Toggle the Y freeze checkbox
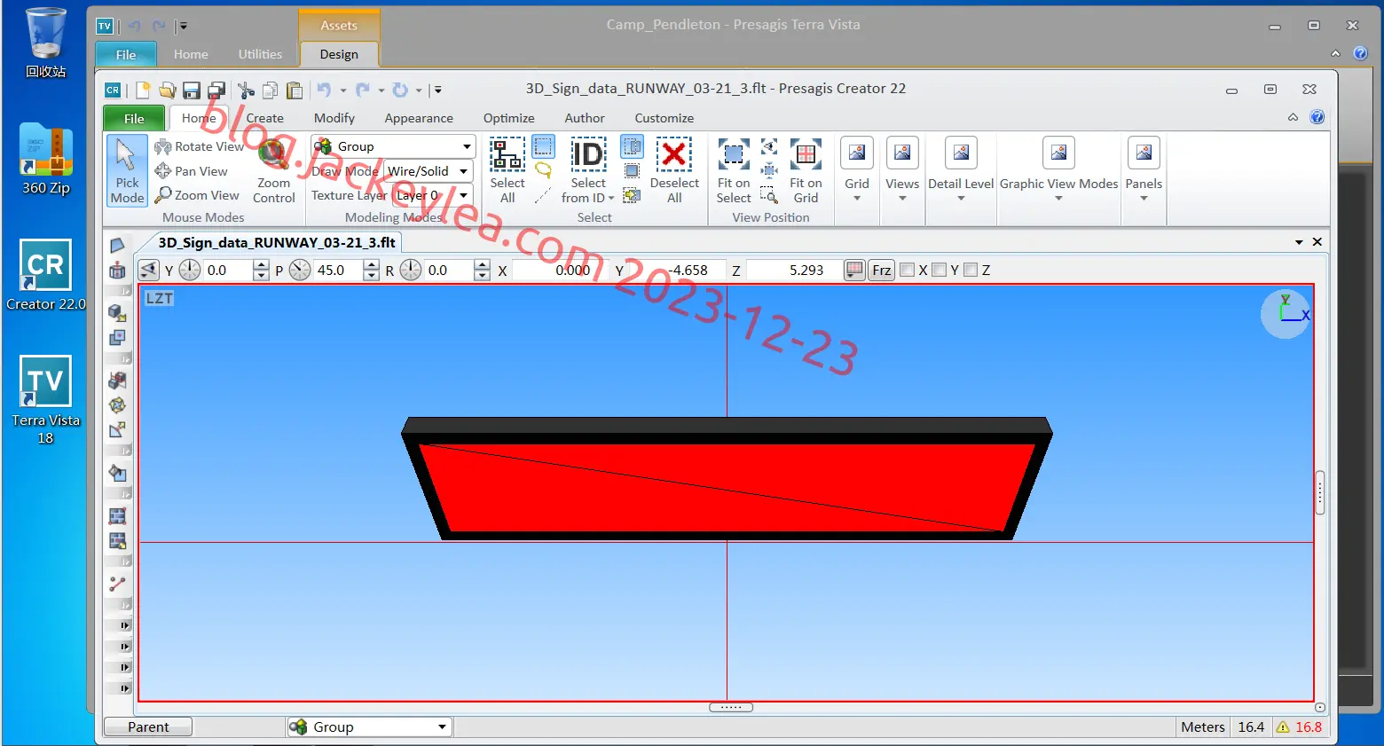 click(939, 271)
